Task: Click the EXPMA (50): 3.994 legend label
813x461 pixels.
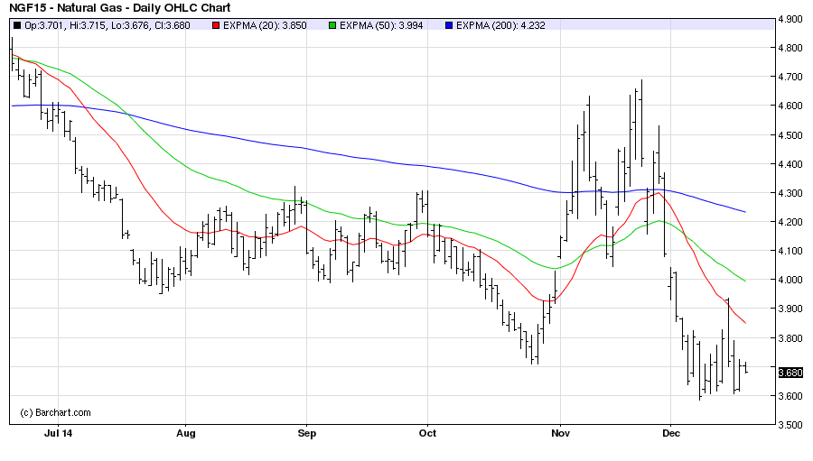Action: (x=381, y=25)
